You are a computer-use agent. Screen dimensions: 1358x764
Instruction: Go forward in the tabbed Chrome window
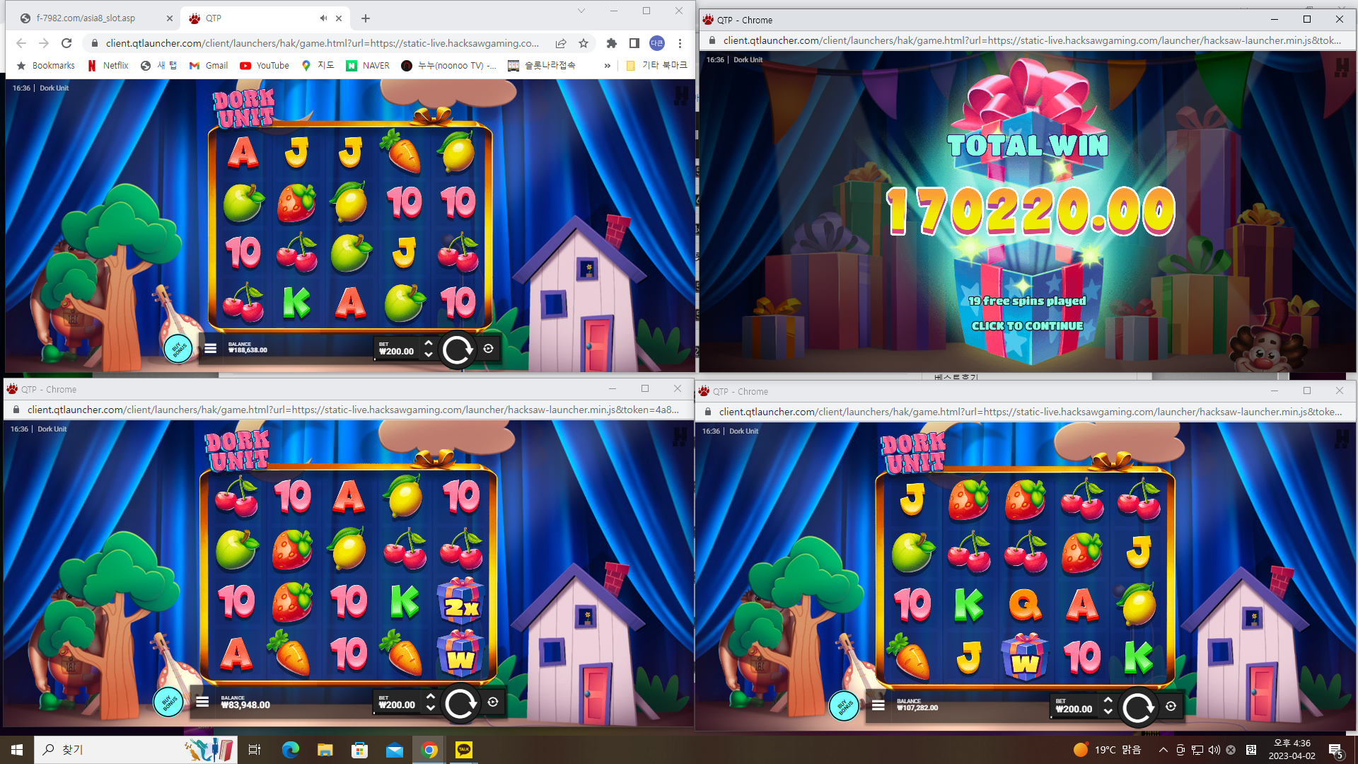(x=44, y=43)
